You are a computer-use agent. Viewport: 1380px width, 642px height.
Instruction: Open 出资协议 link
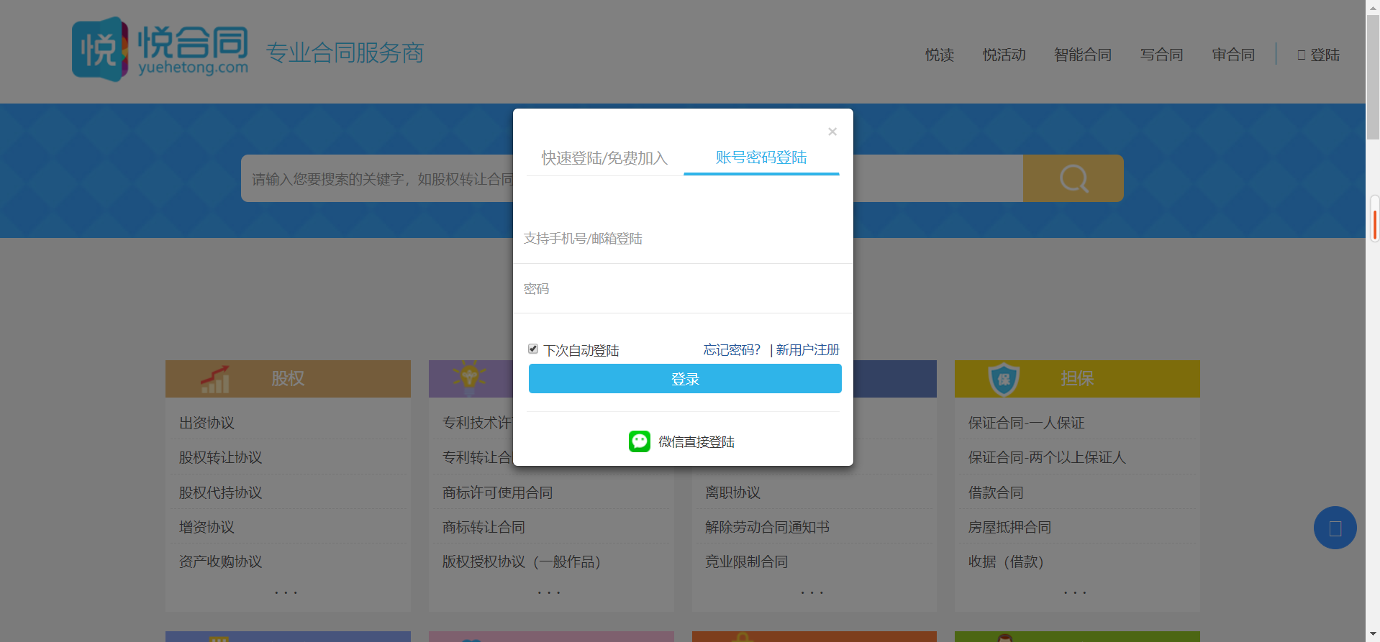[206, 423]
